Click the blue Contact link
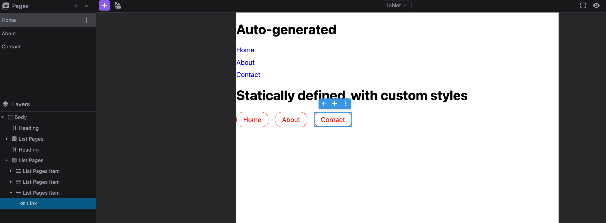The width and height of the screenshot is (606, 223). point(248,75)
